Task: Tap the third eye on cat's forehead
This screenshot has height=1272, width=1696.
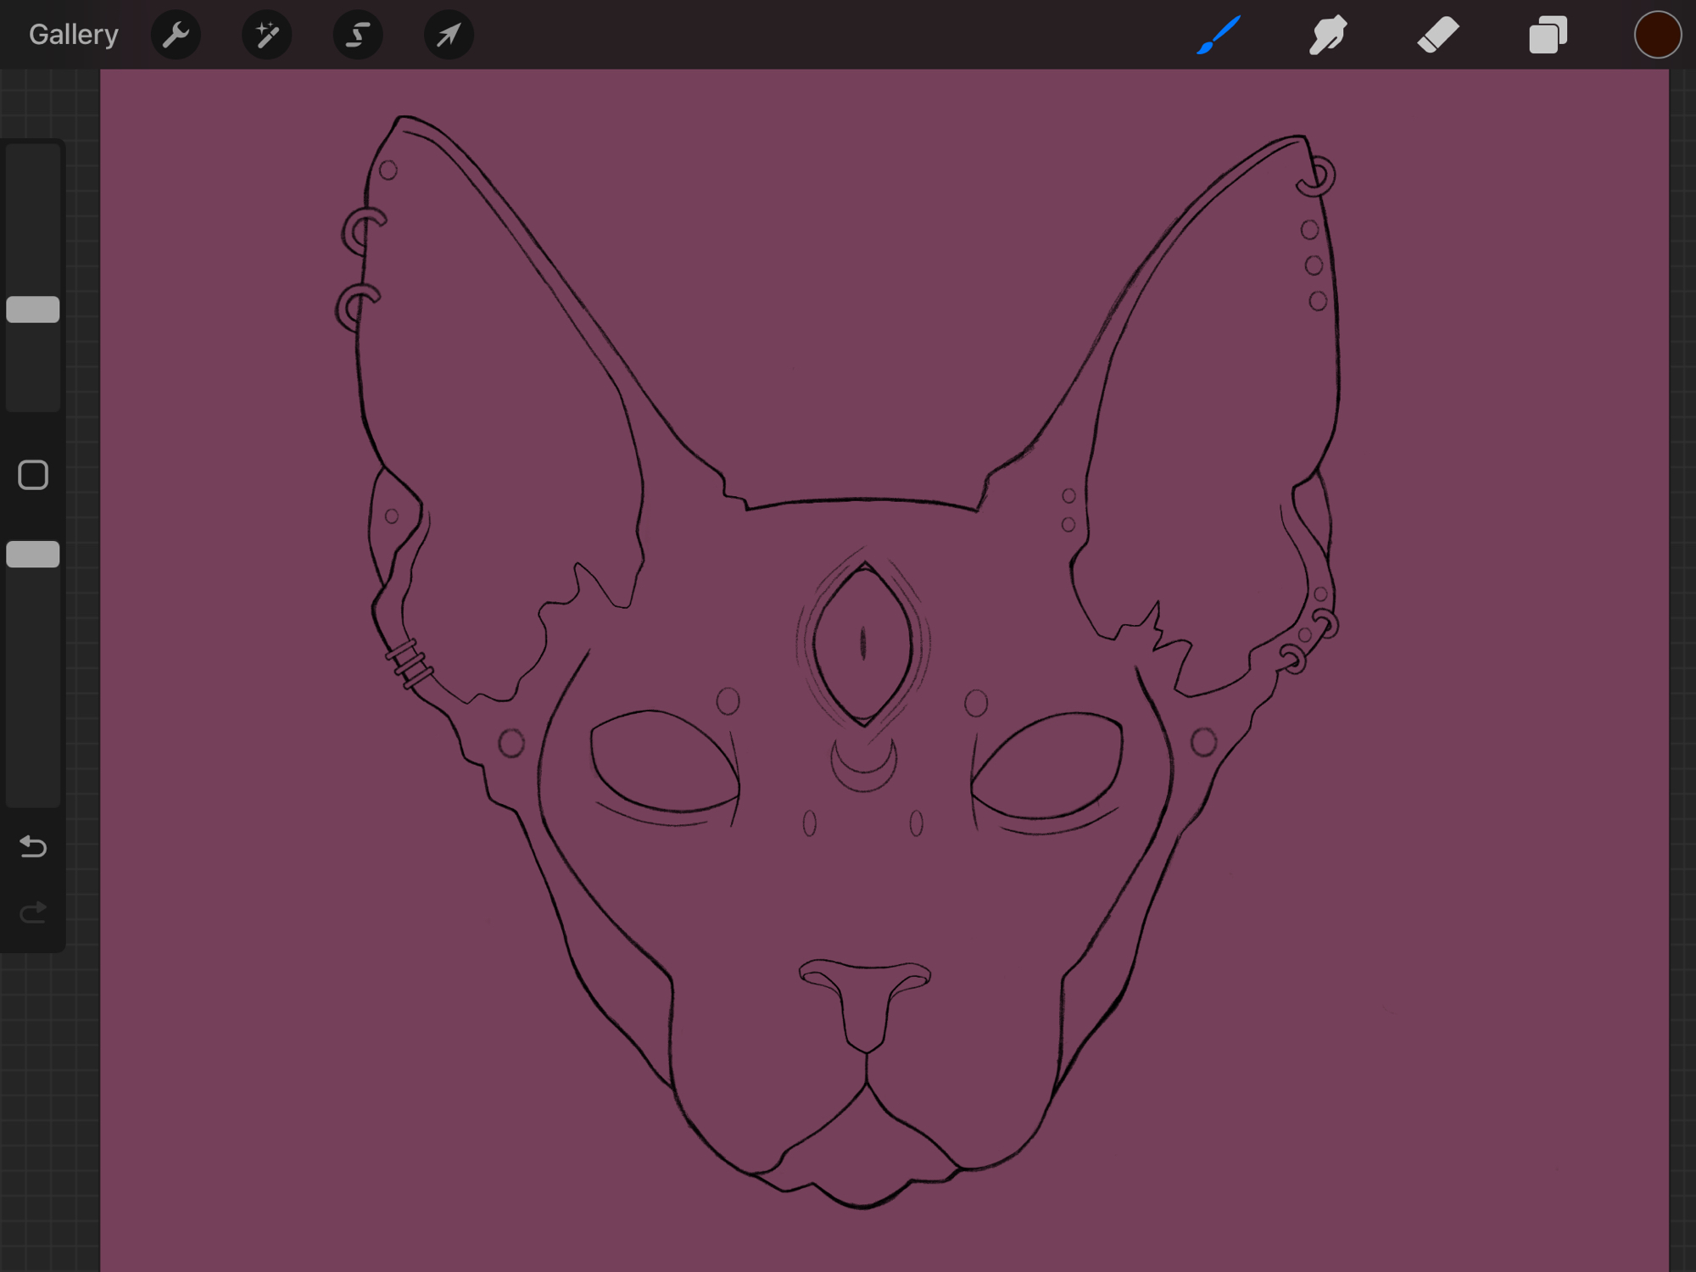Action: [863, 644]
